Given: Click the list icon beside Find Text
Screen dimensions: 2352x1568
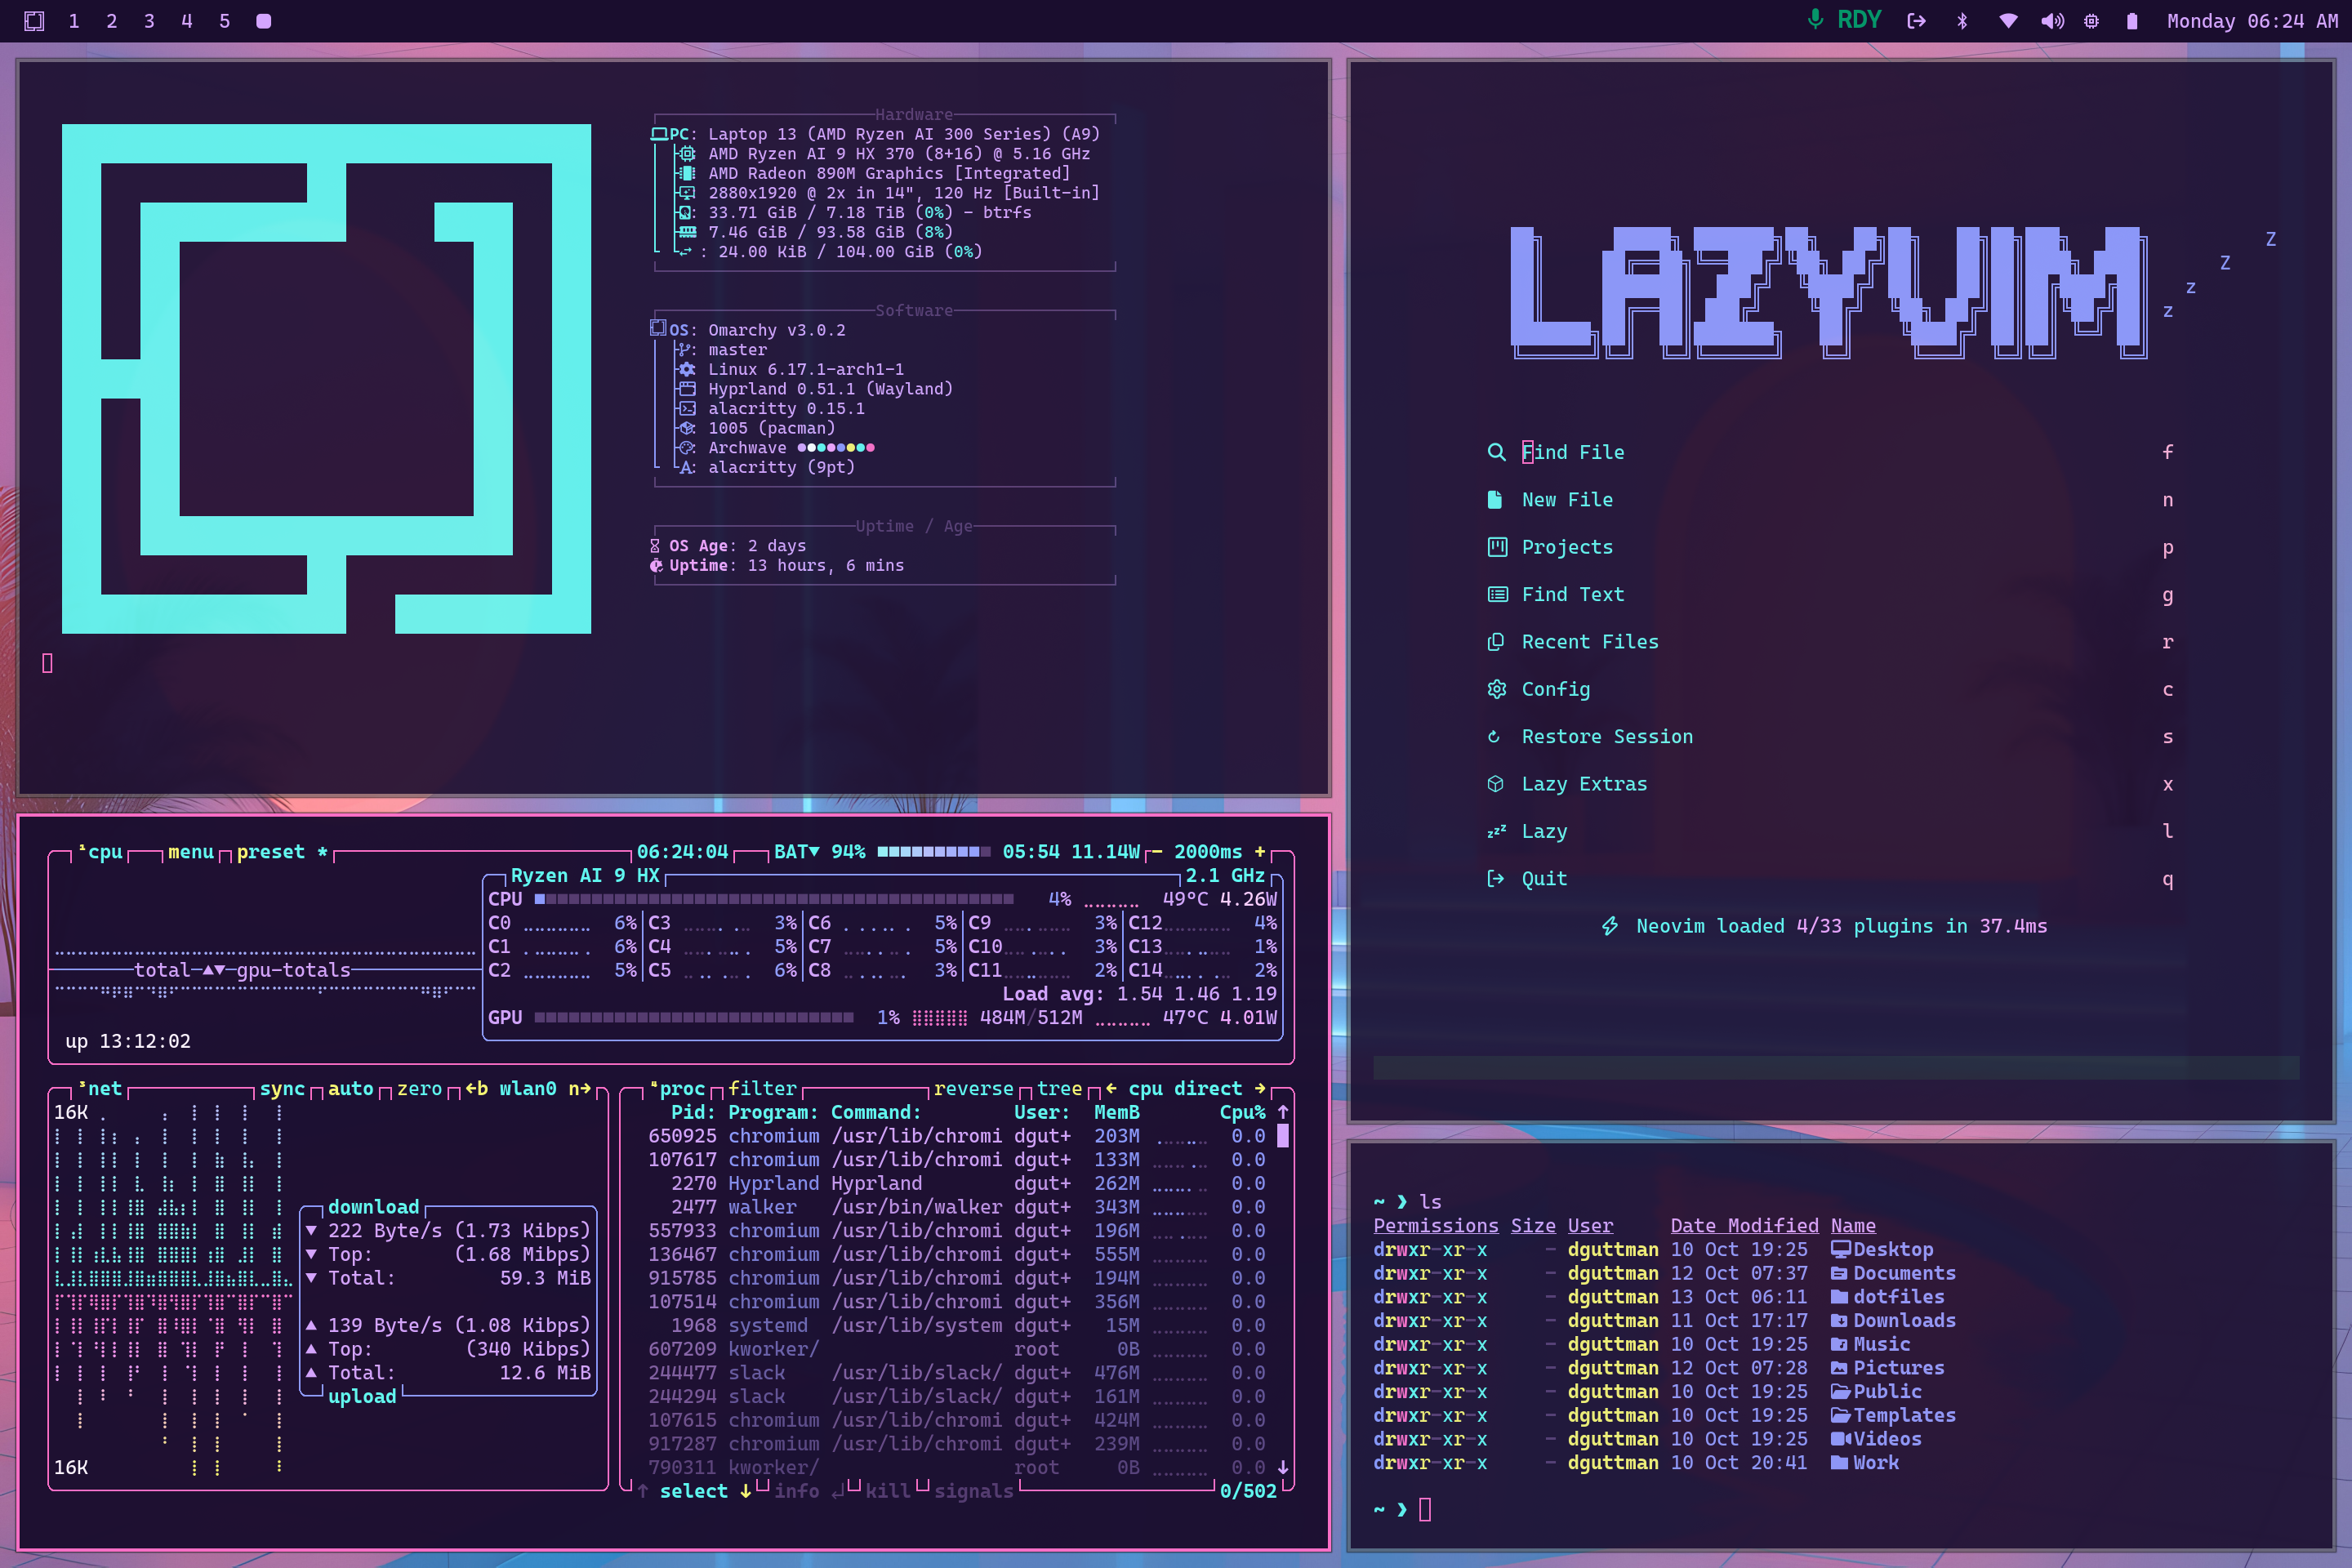Looking at the screenshot, I should coord(1497,595).
